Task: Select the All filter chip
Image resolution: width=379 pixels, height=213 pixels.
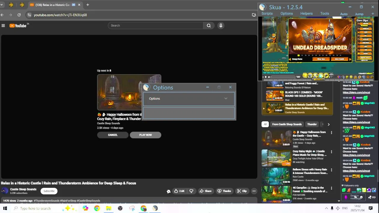Action: (x=265, y=124)
